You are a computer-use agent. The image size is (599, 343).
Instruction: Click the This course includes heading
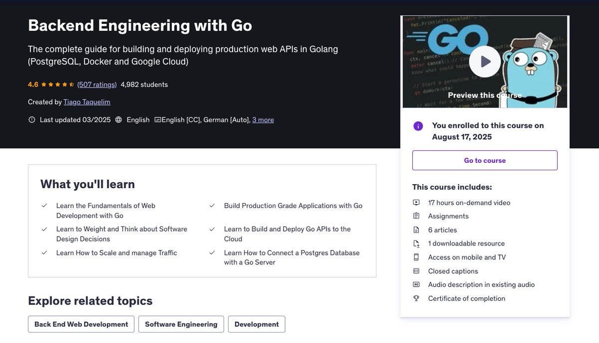[x=452, y=187]
